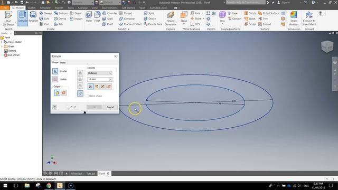Viewport: 338px width, 190px height.
Task: Choose the Coil command
Action: 44,24
